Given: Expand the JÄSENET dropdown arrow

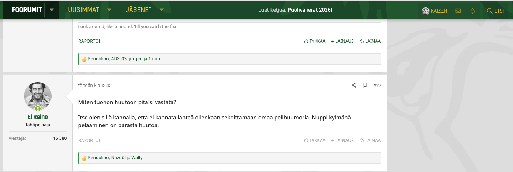Looking at the screenshot, I should [161, 10].
